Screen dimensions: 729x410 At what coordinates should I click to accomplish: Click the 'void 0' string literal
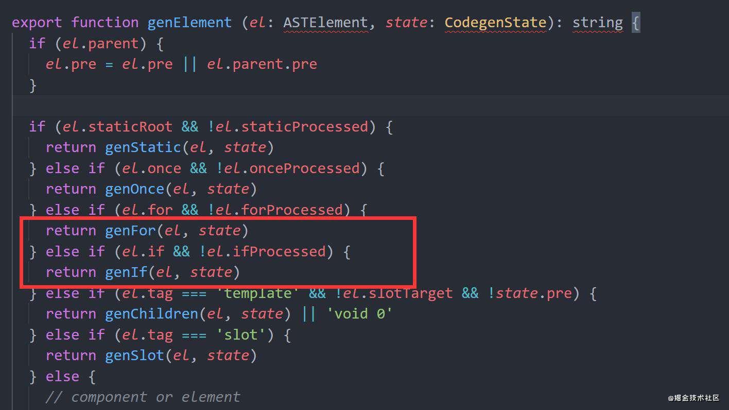pyautogui.click(x=360, y=314)
